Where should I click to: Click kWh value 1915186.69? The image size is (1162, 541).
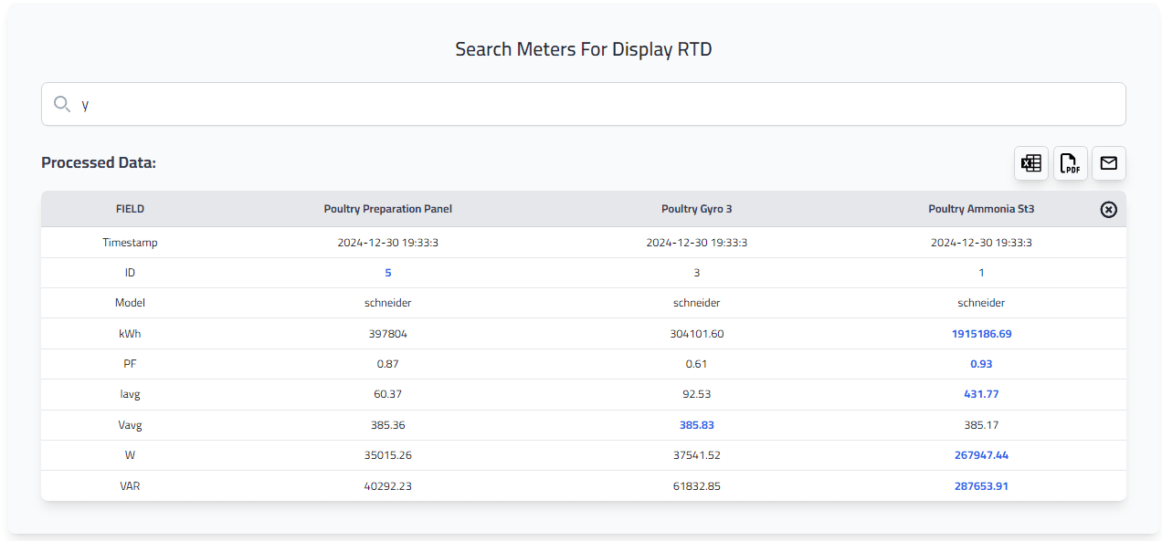982,334
